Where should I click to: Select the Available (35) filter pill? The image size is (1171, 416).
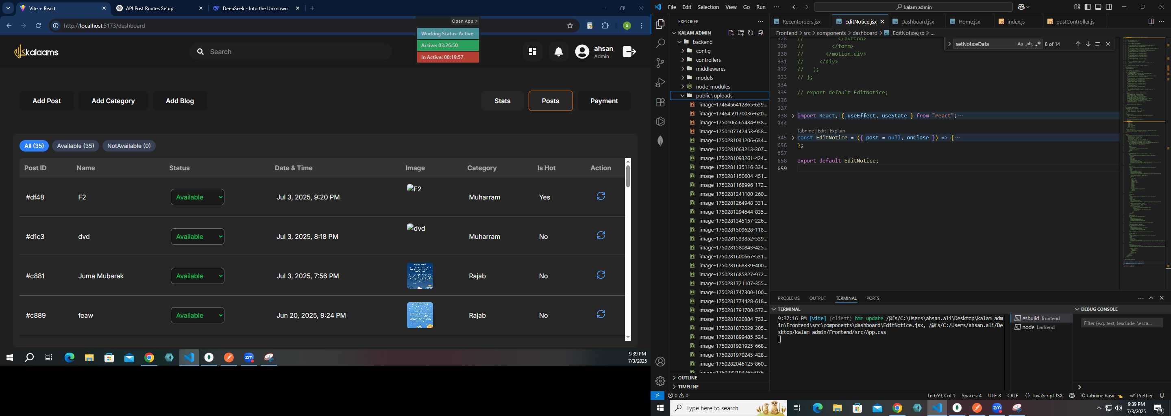click(x=76, y=146)
